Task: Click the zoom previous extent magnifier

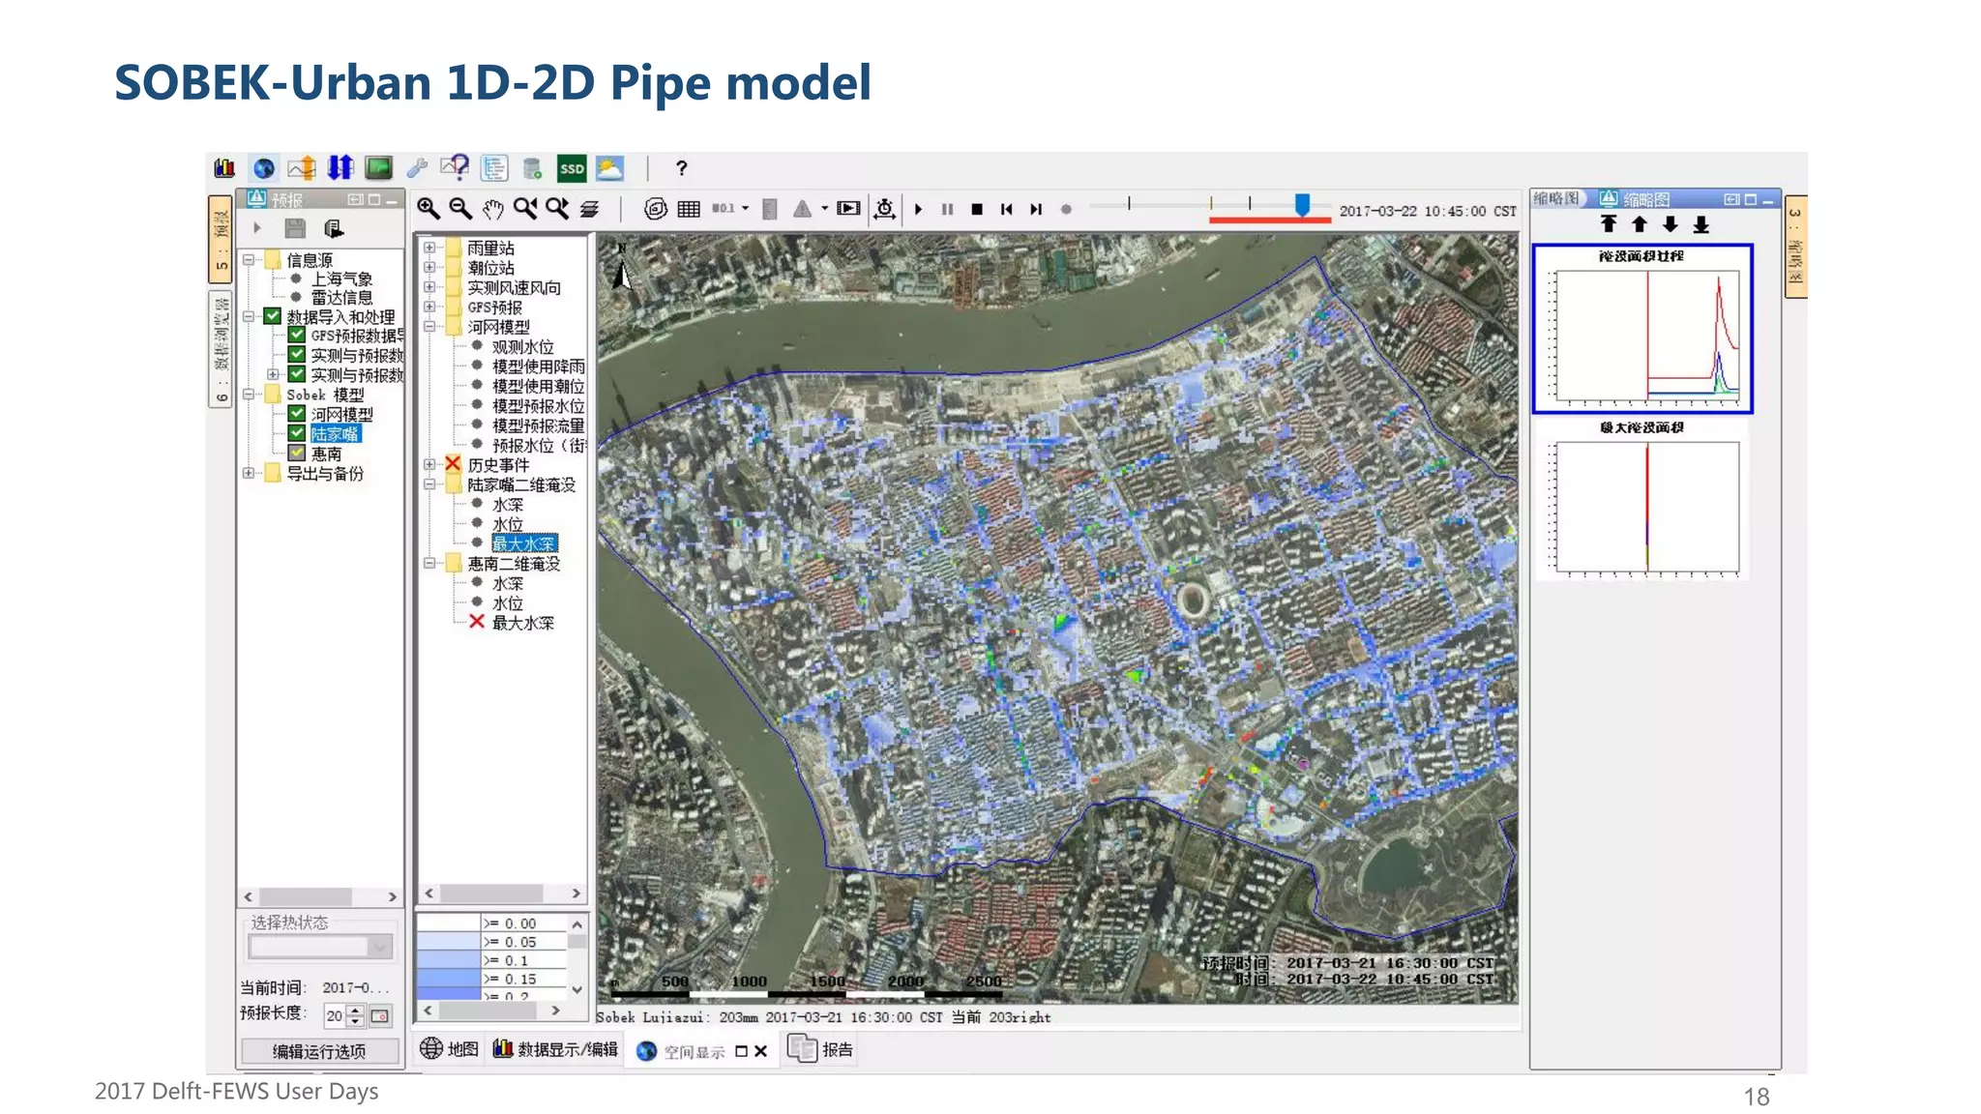Action: [525, 209]
